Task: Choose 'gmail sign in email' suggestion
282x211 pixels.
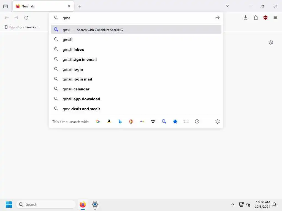Action: point(136,59)
